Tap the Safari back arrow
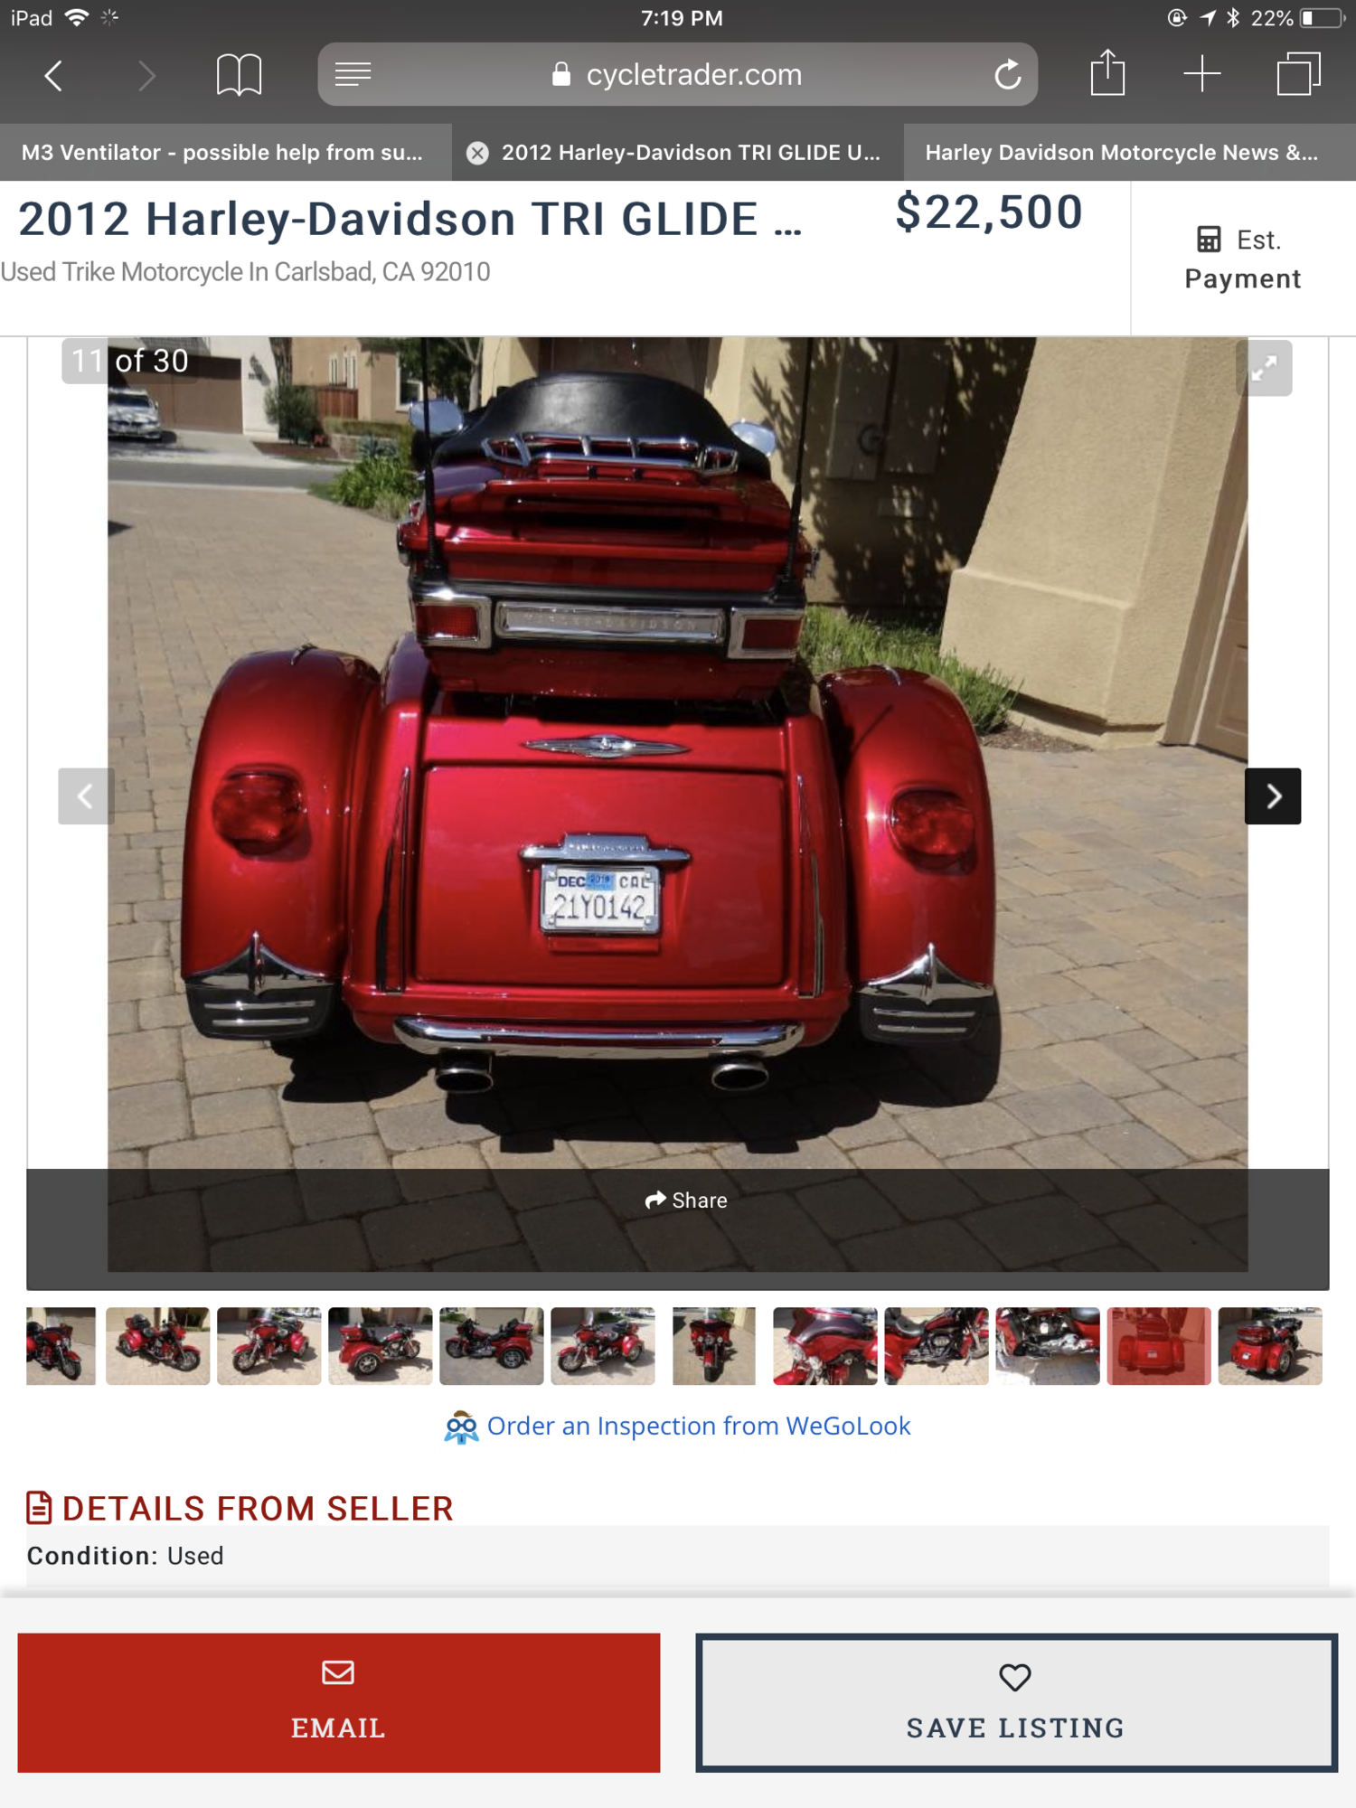 [54, 75]
